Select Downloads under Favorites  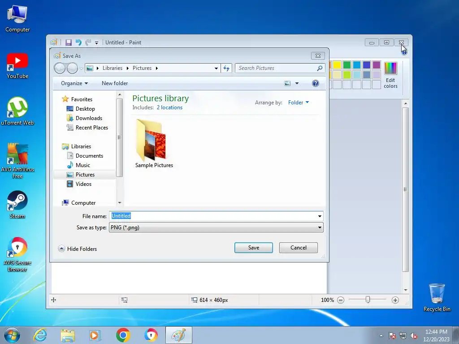click(89, 118)
